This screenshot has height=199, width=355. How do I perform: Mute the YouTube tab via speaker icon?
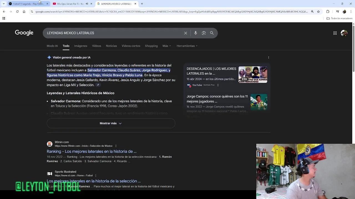(x=87, y=4)
